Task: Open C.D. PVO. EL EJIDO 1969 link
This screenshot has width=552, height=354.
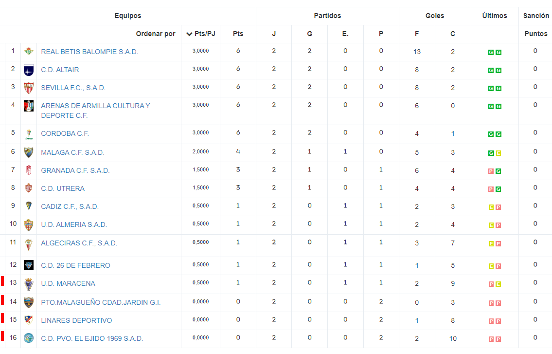Action: tap(92, 338)
